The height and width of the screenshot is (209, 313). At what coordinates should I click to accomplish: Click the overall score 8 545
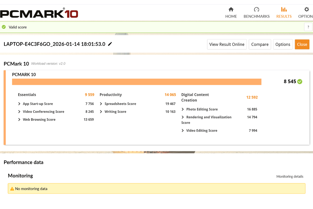click(290, 82)
